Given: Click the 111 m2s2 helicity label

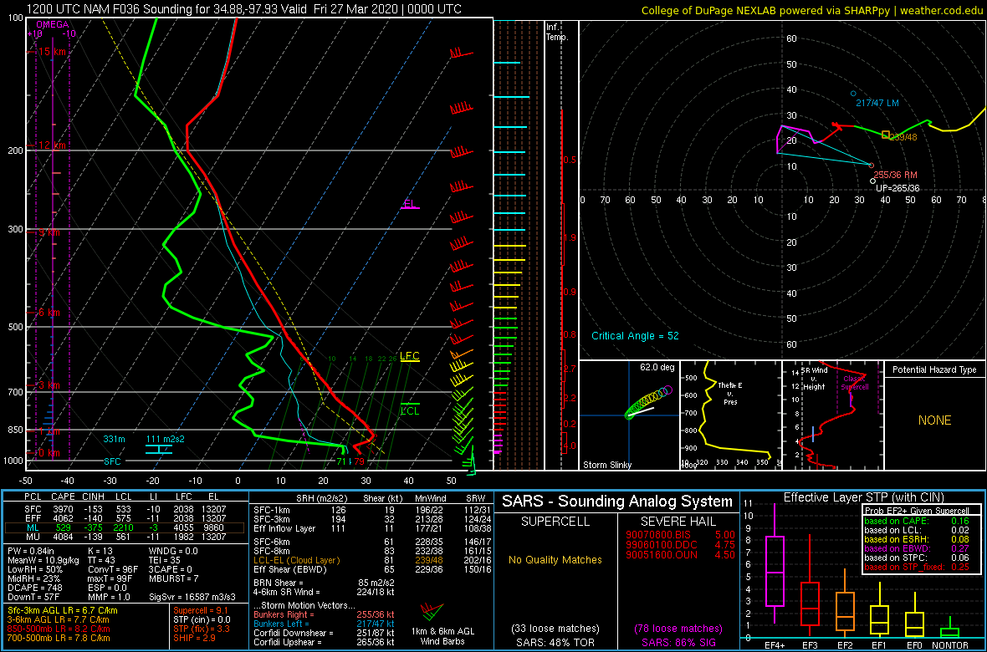Looking at the screenshot, I should (165, 439).
